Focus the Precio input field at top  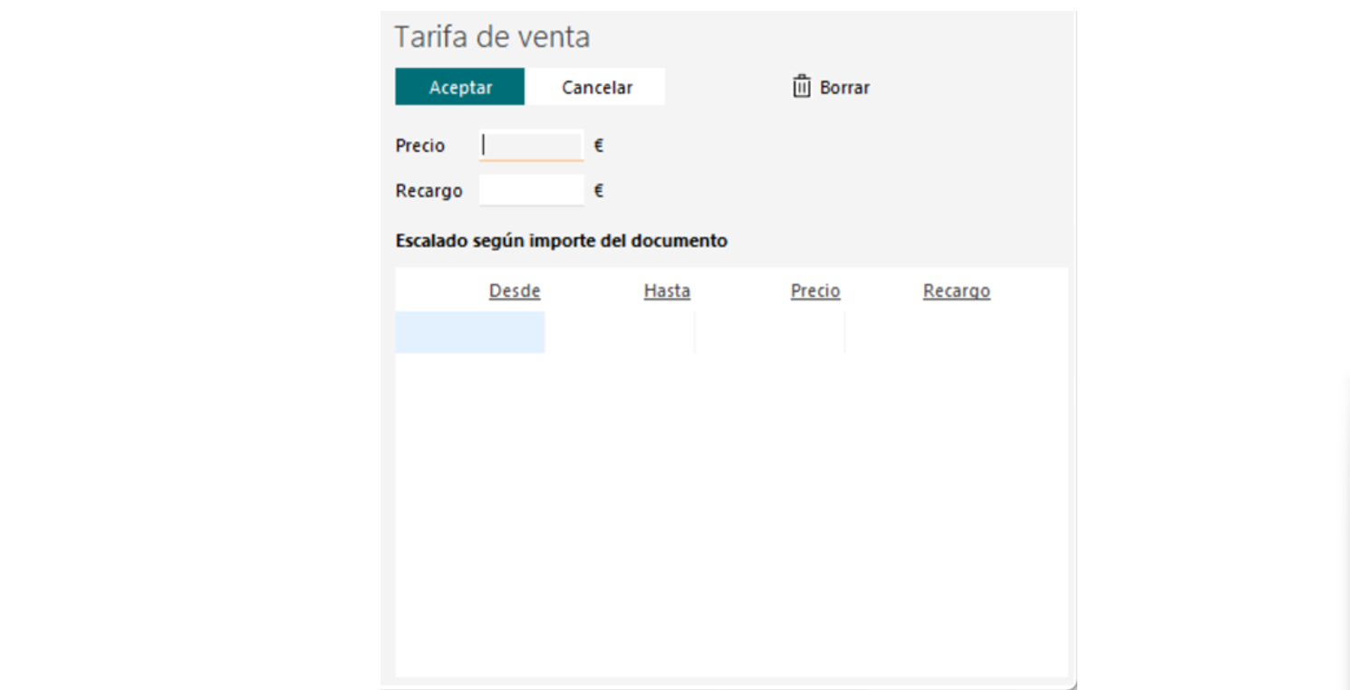point(531,146)
